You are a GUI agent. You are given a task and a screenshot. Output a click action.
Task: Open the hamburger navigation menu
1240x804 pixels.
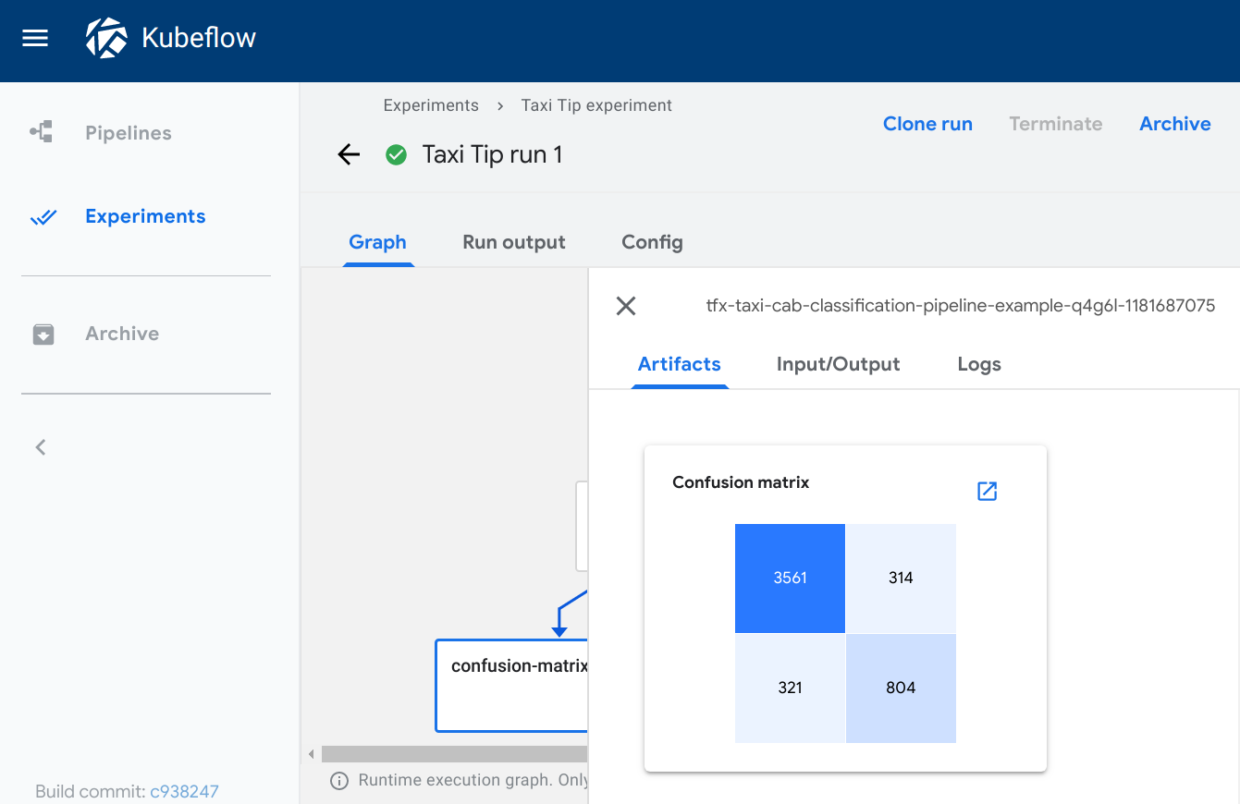[35, 39]
